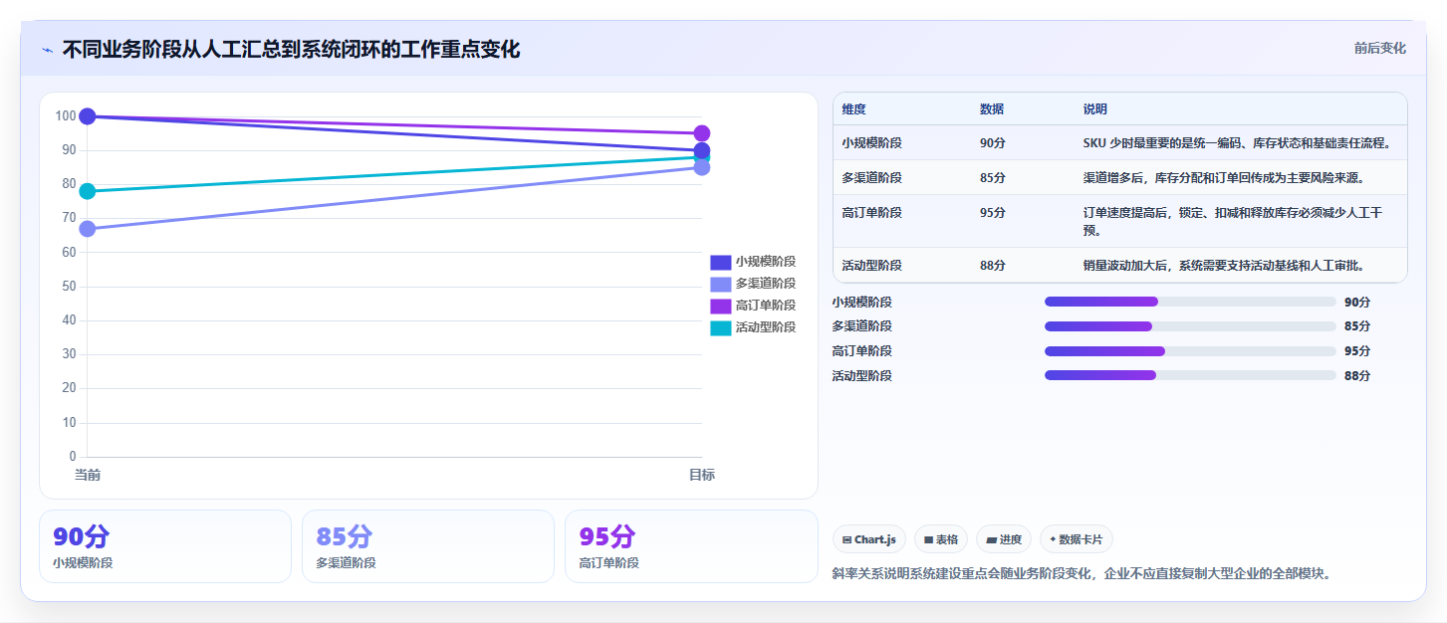1447x623 pixels.
Task: Click the 活动型阶段 data point at 当前
Action: (88, 191)
